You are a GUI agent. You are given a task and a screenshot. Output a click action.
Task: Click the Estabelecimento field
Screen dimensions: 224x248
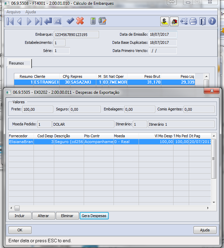[59, 43]
